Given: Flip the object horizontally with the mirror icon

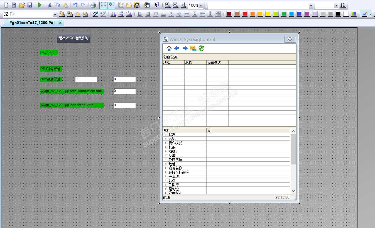Looking at the screenshot, I should click(113, 14).
